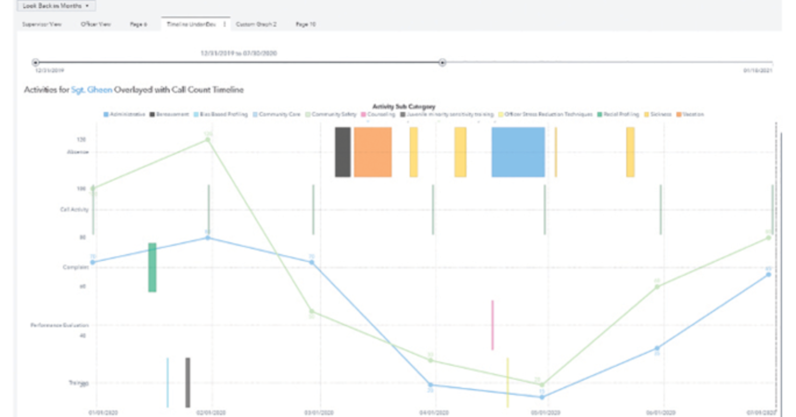Viewport: 796px width, 417px height.
Task: Switch to the Supervisor View tab
Action: [42, 24]
